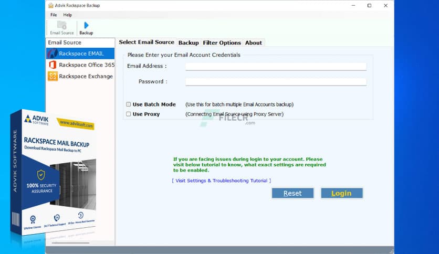
Task: Focus the Password input field
Action: pyautogui.click(x=276, y=82)
